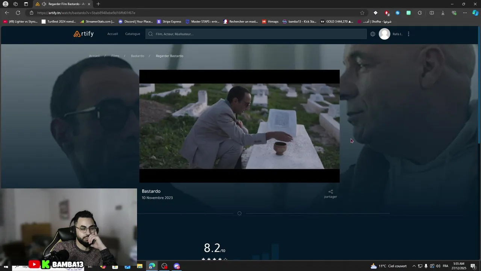481x271 pixels.
Task: Open File Explorer from the taskbar
Action: click(139, 266)
